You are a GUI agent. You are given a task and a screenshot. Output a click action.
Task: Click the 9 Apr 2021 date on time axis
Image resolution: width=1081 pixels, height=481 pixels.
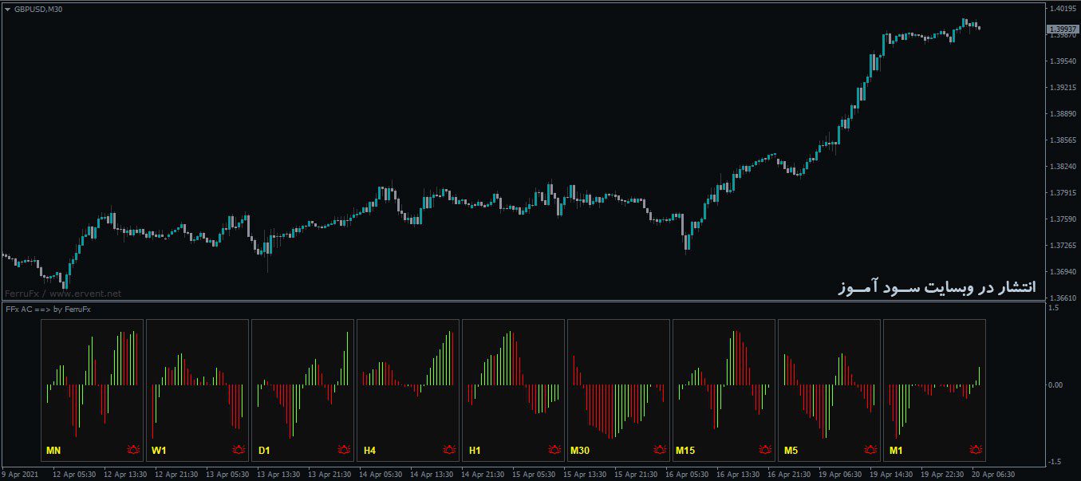pos(19,474)
